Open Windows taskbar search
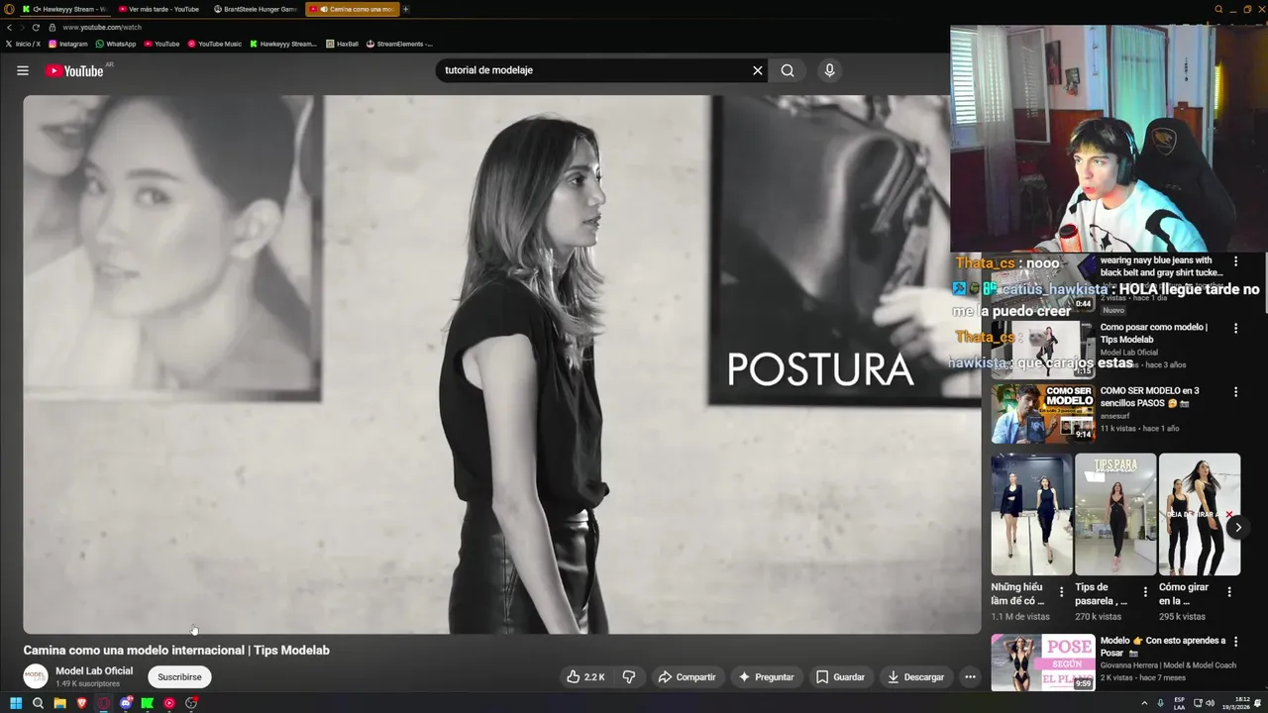Image resolution: width=1268 pixels, height=713 pixels. [x=38, y=703]
